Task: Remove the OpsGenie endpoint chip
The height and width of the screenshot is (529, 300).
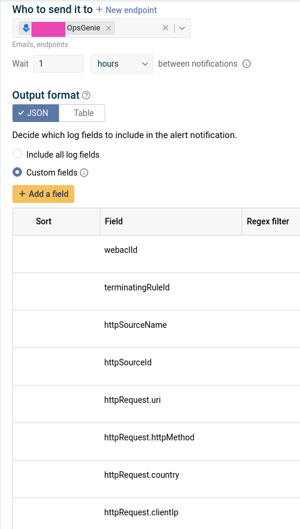Action: [109, 29]
